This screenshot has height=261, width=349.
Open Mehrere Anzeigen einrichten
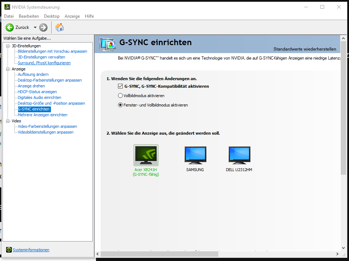click(x=43, y=115)
